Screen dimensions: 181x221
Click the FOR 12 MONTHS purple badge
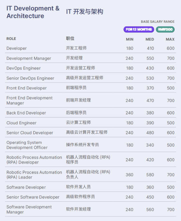pyautogui.click(x=139, y=30)
